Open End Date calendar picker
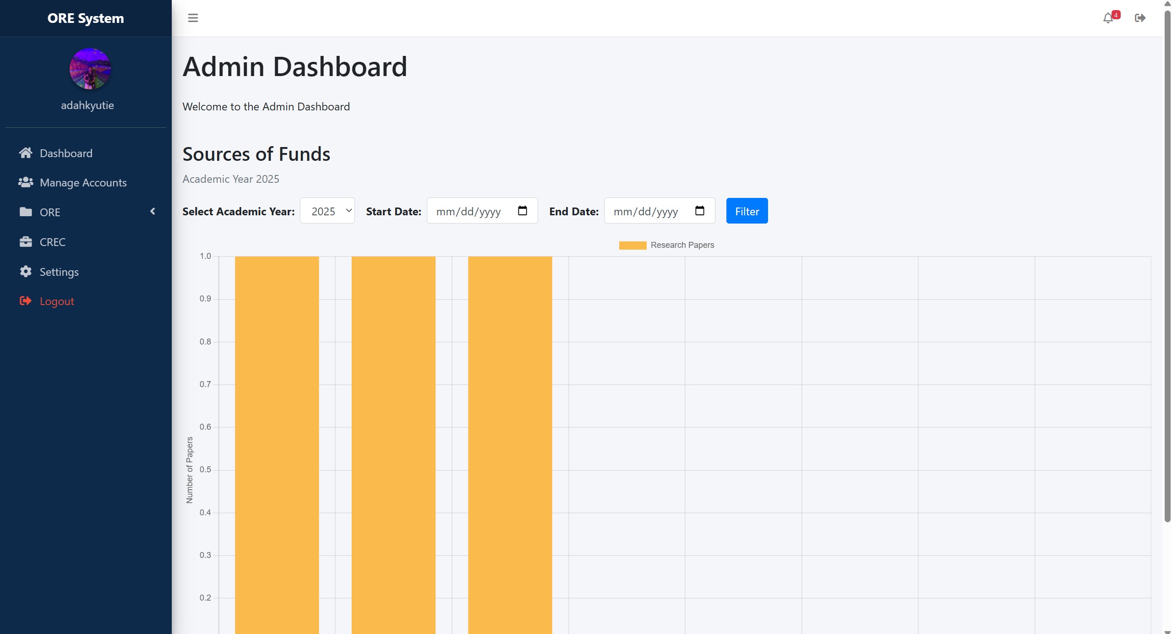The height and width of the screenshot is (634, 1172). point(699,211)
